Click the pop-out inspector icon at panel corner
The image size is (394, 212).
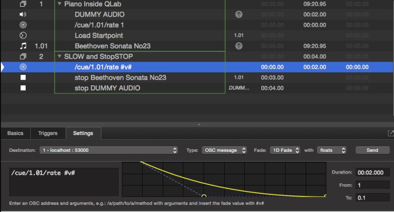click(390, 133)
